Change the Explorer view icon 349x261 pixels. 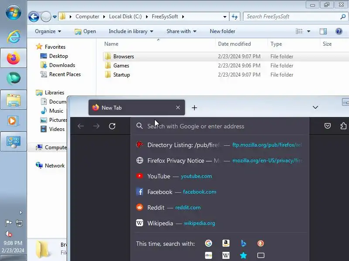(299, 31)
